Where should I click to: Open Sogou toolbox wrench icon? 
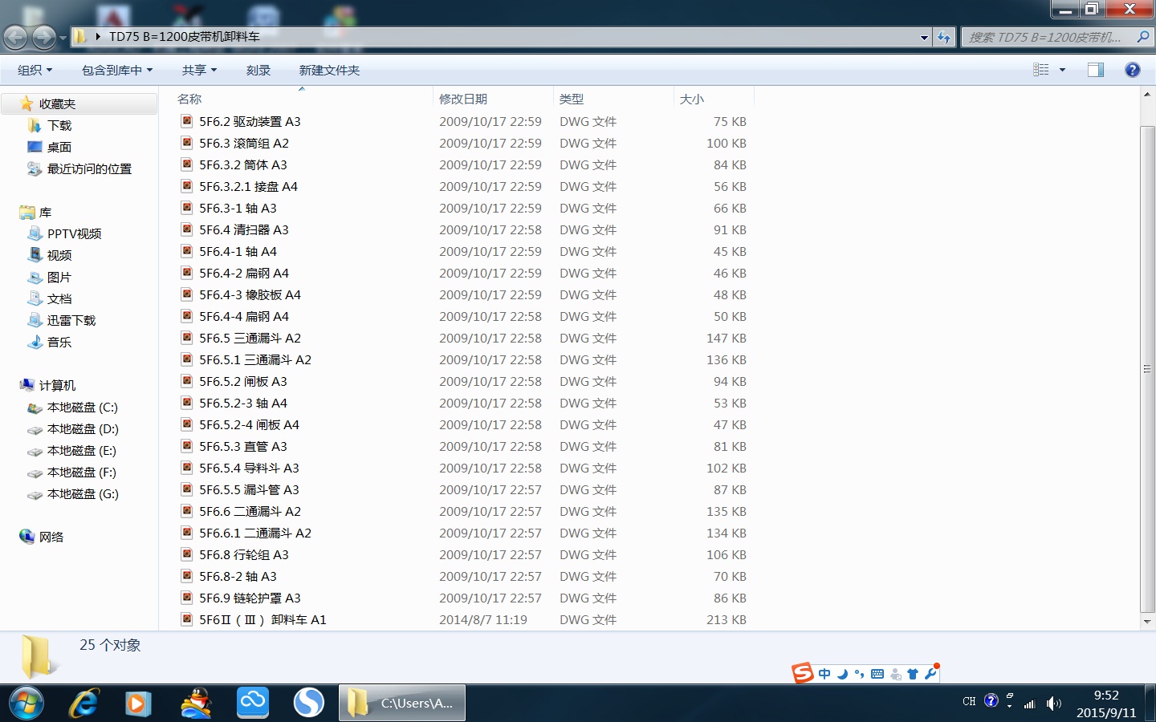coord(931,672)
